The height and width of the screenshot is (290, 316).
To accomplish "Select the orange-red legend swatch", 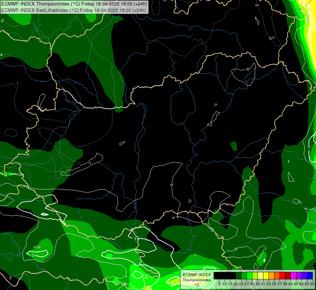I will (x=277, y=275).
